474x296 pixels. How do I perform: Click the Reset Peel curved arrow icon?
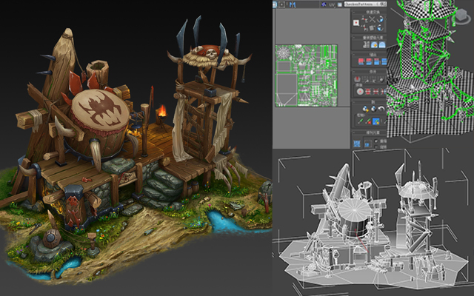click(x=381, y=109)
